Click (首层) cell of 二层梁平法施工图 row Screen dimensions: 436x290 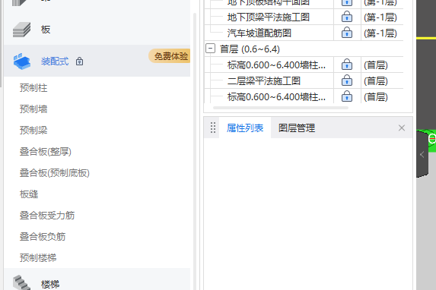[376, 81]
